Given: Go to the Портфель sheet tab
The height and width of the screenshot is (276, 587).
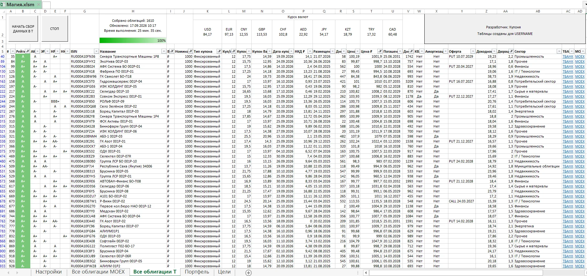Looking at the screenshot, I should (x=197, y=272).
